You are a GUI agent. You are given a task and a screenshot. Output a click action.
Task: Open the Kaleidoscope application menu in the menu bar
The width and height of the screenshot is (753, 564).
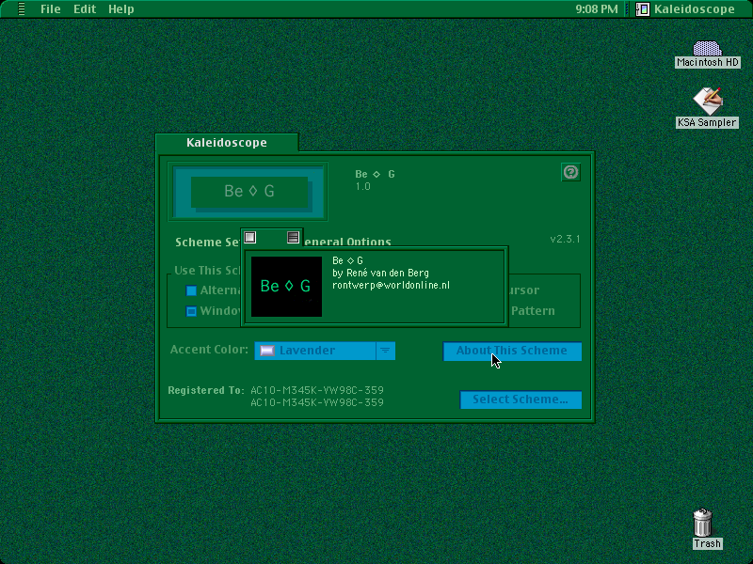pyautogui.click(x=686, y=9)
